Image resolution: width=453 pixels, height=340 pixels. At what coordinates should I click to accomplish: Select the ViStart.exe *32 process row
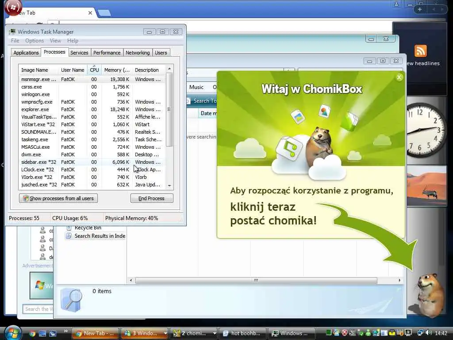pos(92,124)
